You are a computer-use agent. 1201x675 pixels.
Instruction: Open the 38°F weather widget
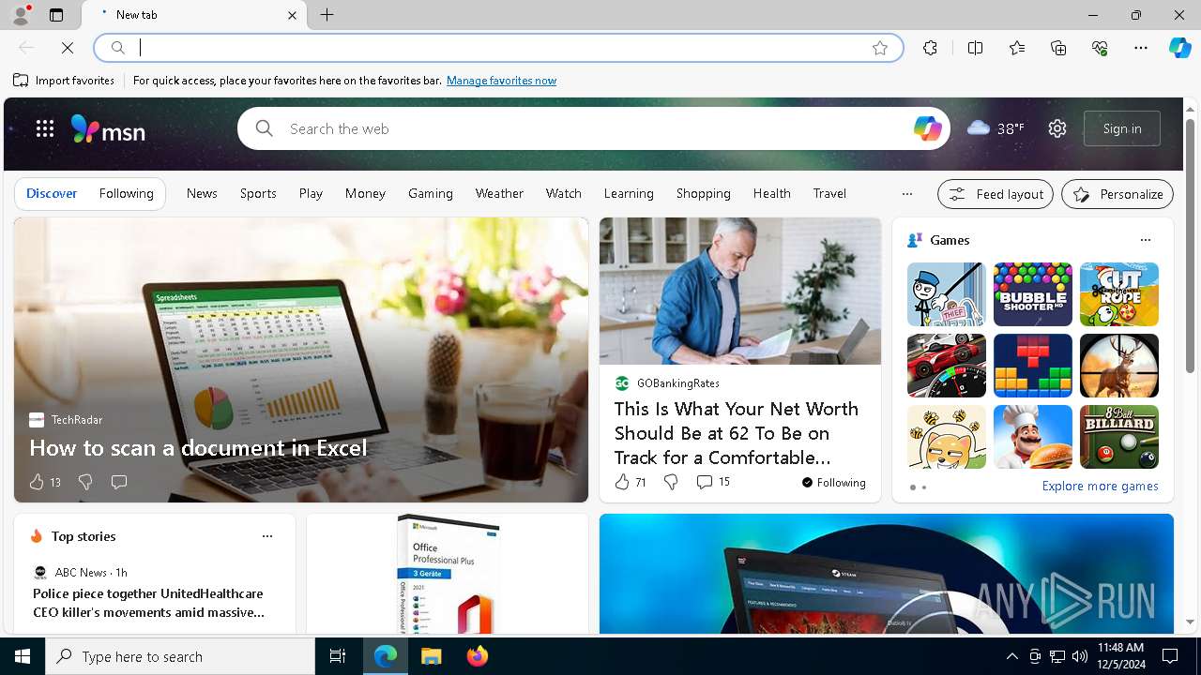[x=996, y=128]
